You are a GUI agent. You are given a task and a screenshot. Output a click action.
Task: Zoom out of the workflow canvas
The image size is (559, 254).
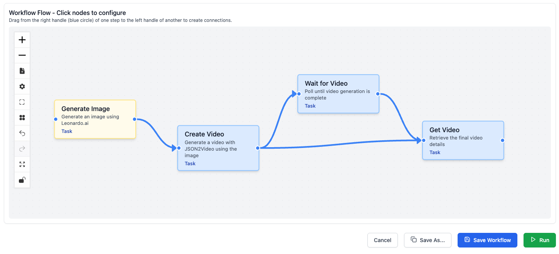click(22, 55)
